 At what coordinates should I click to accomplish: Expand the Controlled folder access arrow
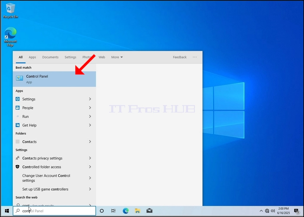tap(90, 167)
